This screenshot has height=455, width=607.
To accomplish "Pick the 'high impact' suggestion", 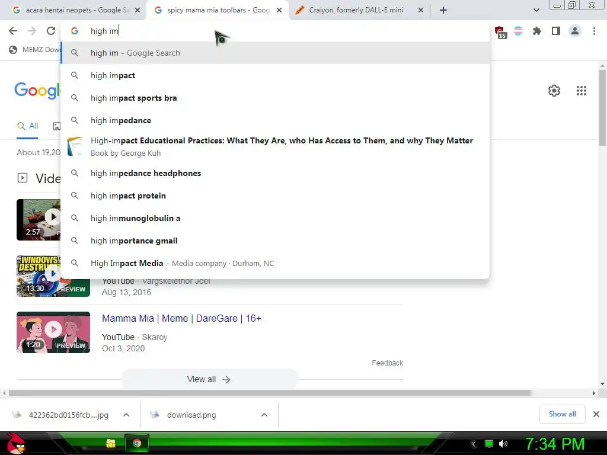I will 275,75.
